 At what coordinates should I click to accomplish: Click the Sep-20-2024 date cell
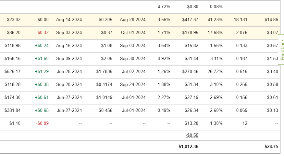[69, 85]
